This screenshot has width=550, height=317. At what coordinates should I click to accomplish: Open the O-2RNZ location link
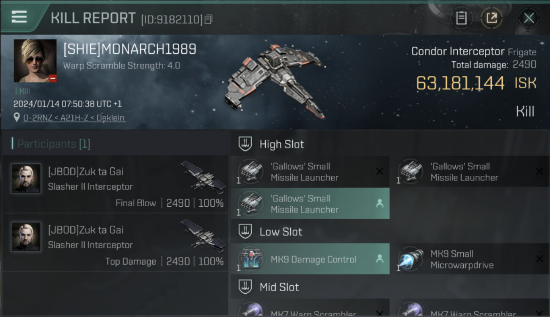(x=74, y=118)
